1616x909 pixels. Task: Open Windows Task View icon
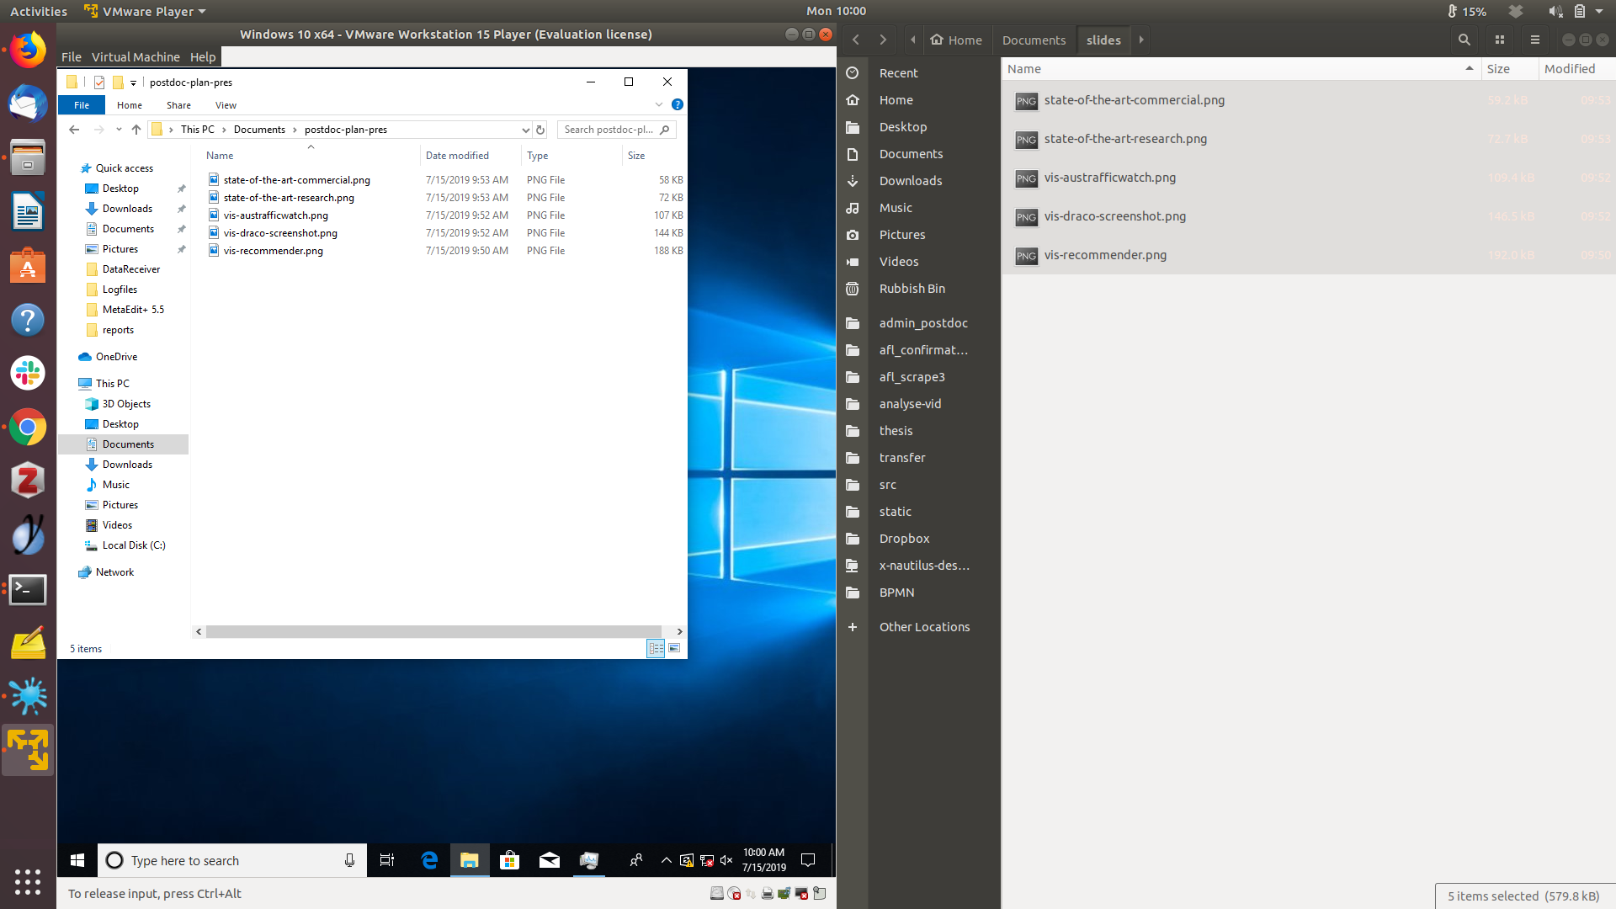click(387, 860)
